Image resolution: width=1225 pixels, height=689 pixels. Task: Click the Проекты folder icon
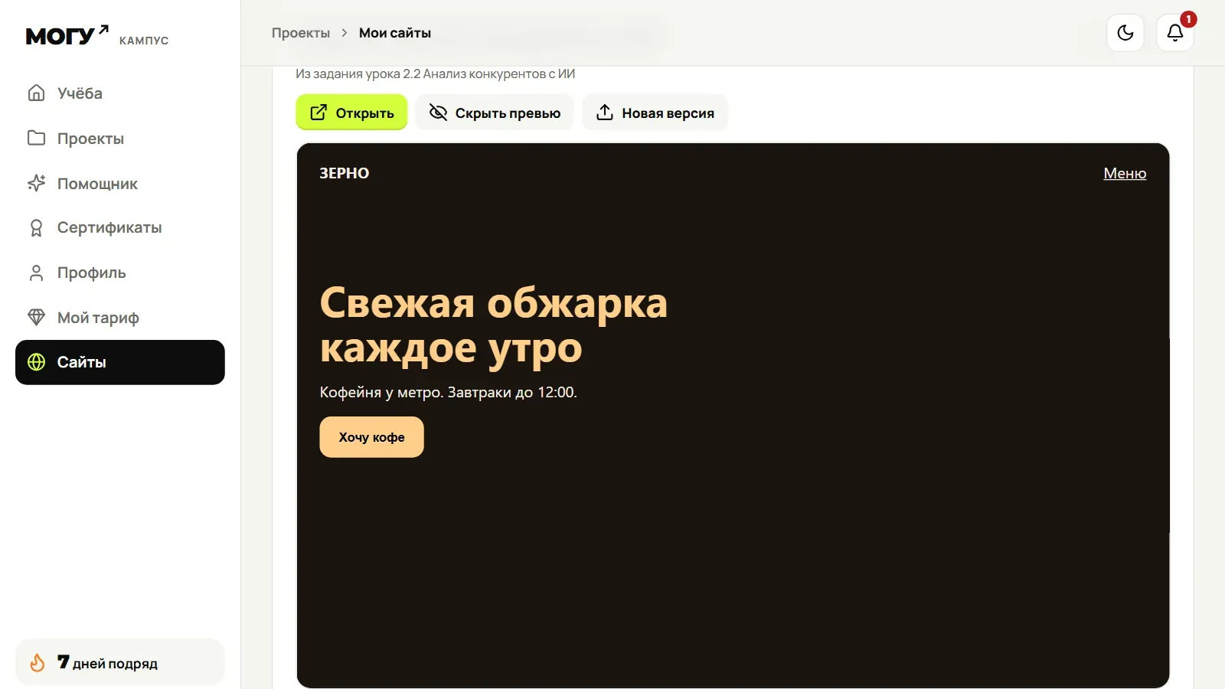(x=36, y=138)
